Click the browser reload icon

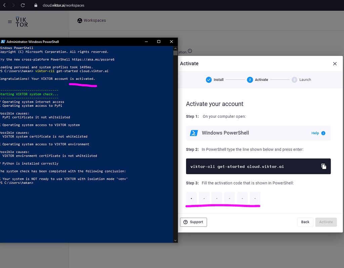point(23,5)
